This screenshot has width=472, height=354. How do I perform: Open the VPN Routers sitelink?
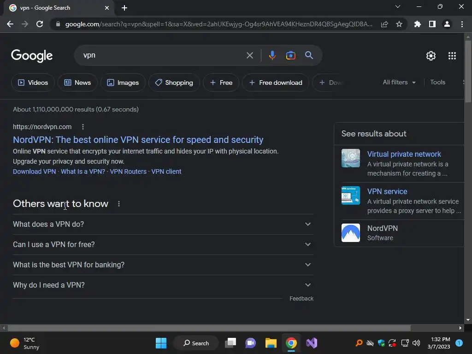128,171
